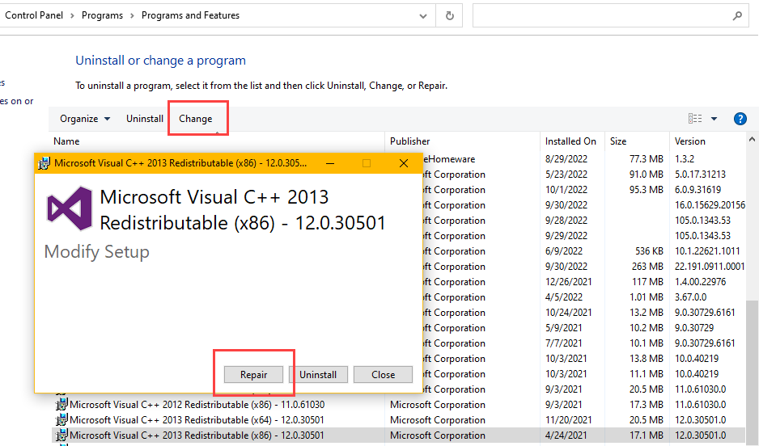Click the Uninstall button in Modify Setup dialog
The image size is (759, 446).
click(x=318, y=374)
